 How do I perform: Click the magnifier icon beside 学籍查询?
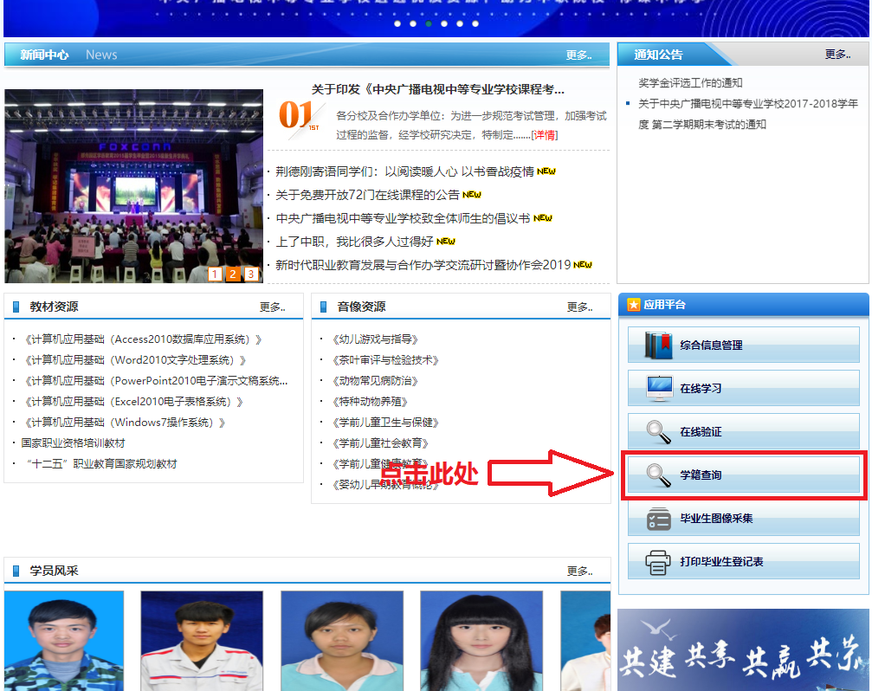click(x=659, y=475)
